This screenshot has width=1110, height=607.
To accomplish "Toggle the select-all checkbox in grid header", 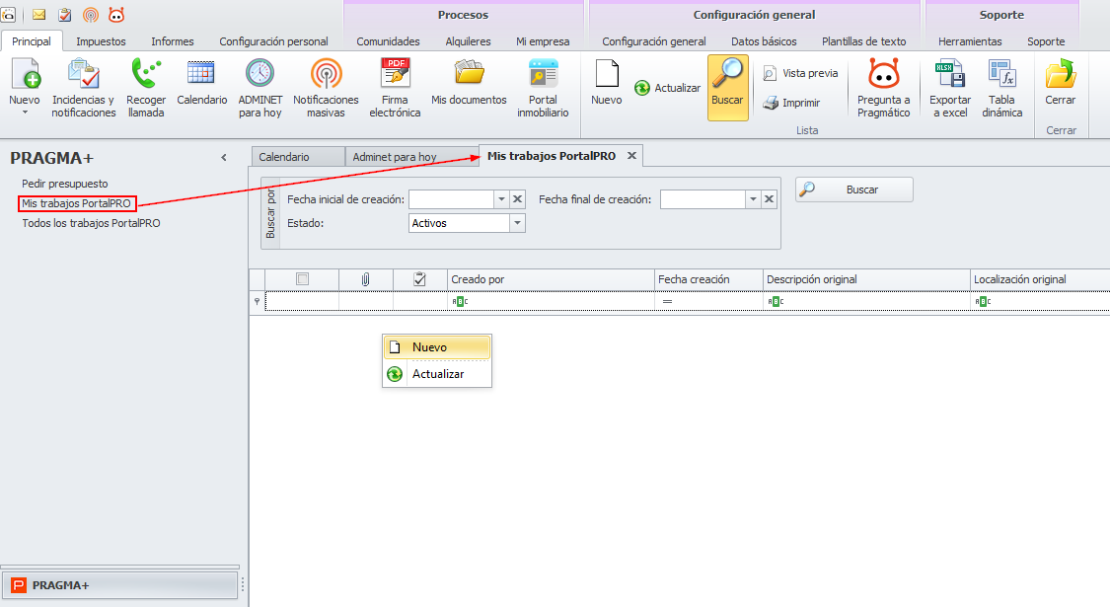I will click(302, 279).
